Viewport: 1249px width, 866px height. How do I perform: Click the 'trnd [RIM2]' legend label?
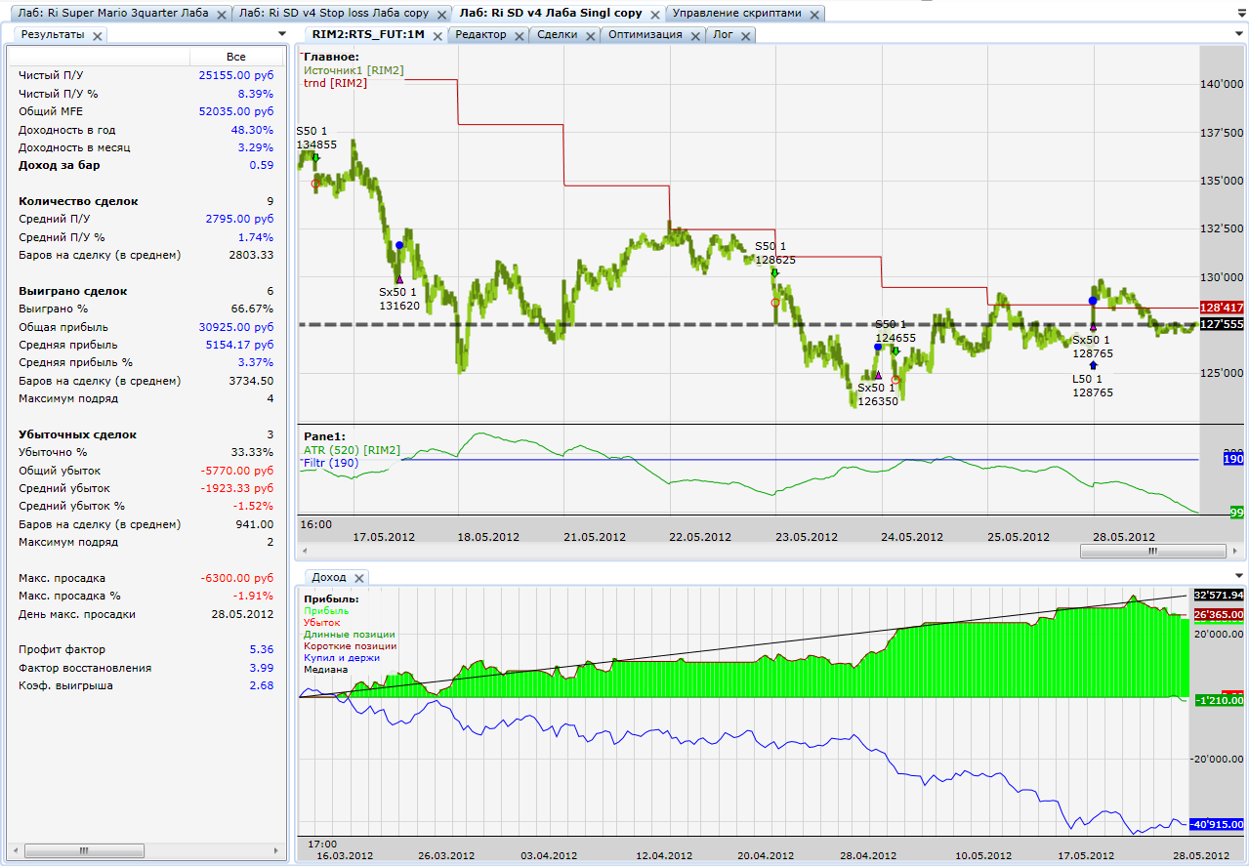coord(335,84)
